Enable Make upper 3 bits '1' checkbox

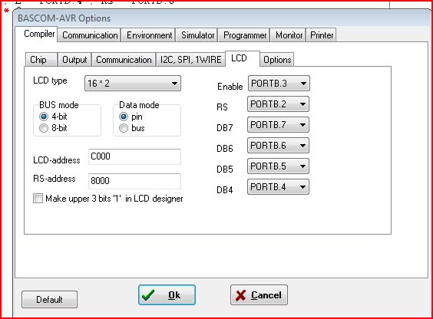point(38,199)
